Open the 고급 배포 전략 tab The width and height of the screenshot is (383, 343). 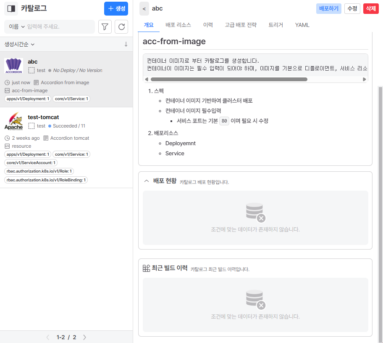click(241, 25)
